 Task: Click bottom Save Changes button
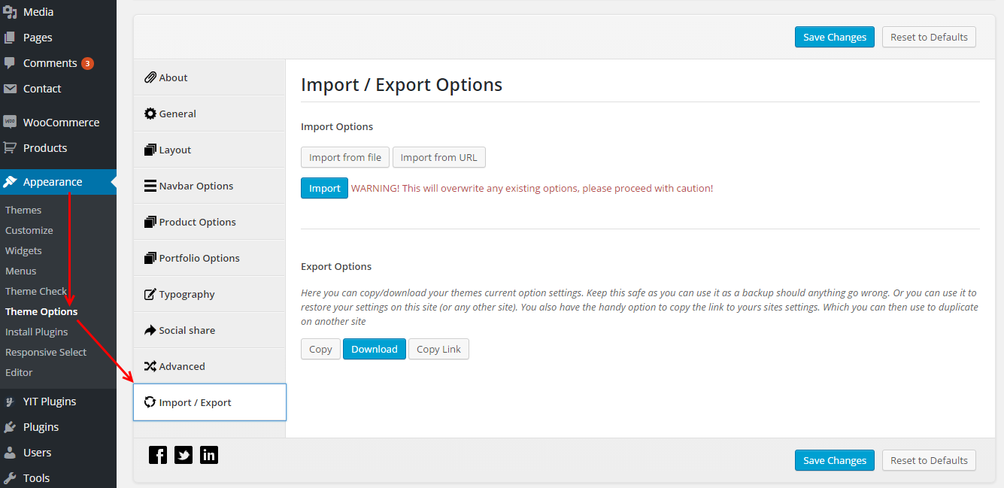(835, 460)
